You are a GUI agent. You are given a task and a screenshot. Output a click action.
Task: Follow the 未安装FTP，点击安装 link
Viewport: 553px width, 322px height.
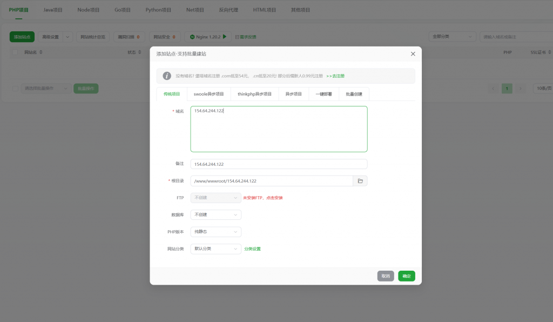point(263,198)
